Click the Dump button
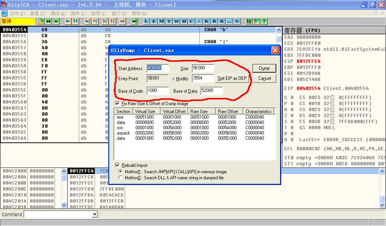The height and width of the screenshot is (226, 386). [x=264, y=68]
